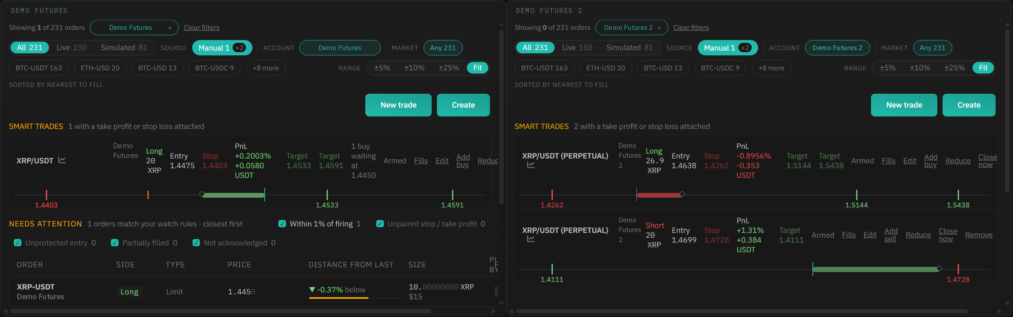The height and width of the screenshot is (317, 1013).
Task: Click red PnL bar on perpetual Long trade ruler
Action: 659,195
